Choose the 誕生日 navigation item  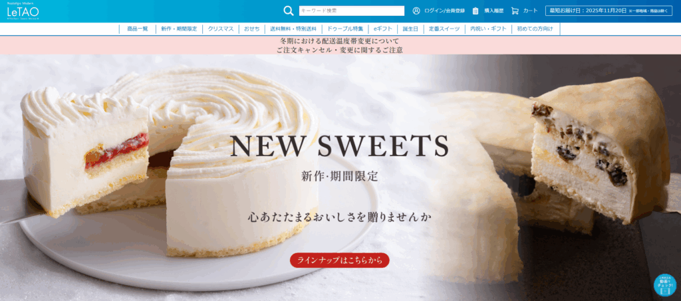410,29
